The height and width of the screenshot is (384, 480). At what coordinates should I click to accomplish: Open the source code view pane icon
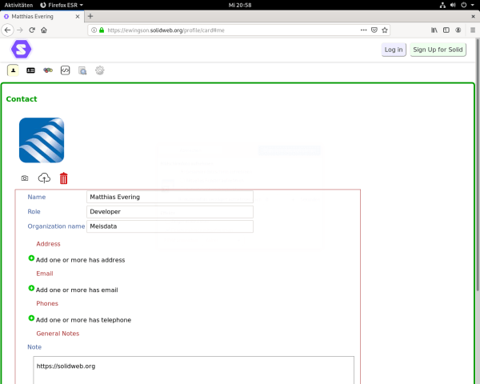(x=66, y=70)
